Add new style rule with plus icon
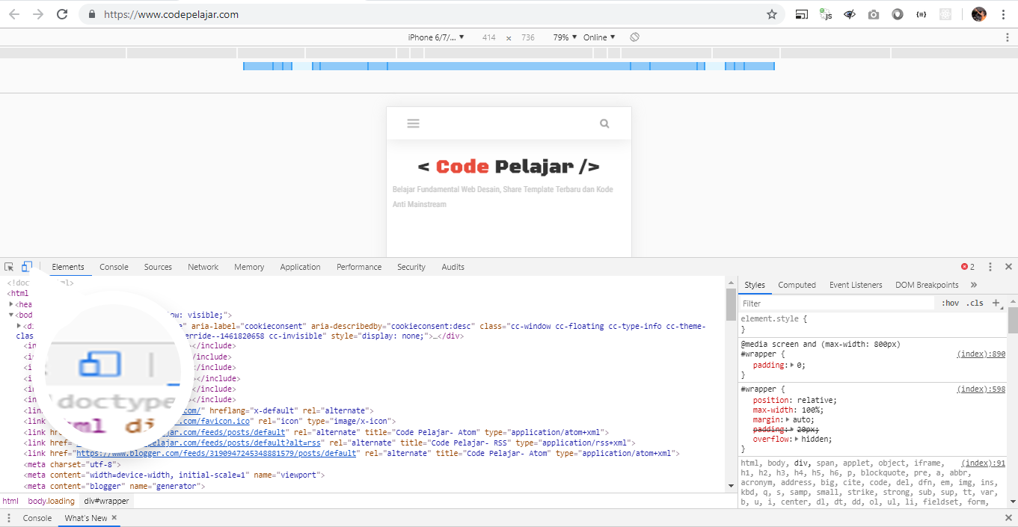The width and height of the screenshot is (1018, 527). pyautogui.click(x=996, y=303)
